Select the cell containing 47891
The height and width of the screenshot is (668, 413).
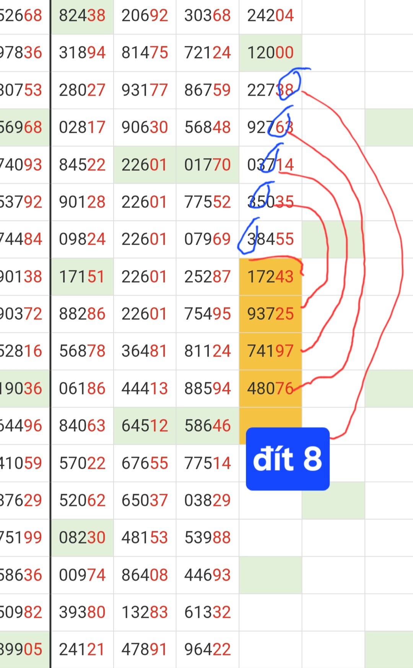(145, 649)
